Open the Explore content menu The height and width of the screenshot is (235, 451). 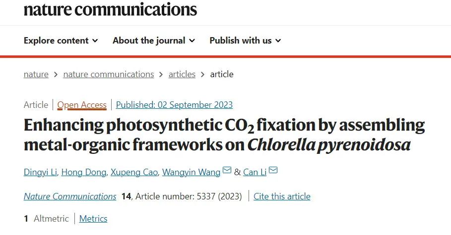(x=61, y=41)
